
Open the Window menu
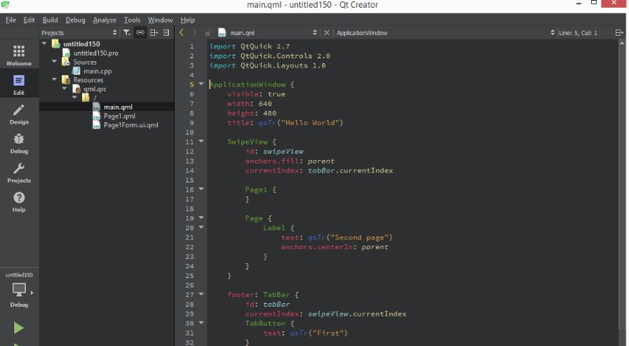160,20
